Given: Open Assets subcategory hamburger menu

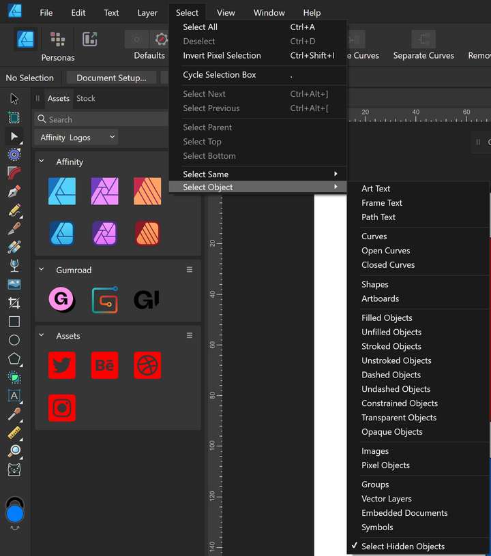Looking at the screenshot, I should point(190,335).
